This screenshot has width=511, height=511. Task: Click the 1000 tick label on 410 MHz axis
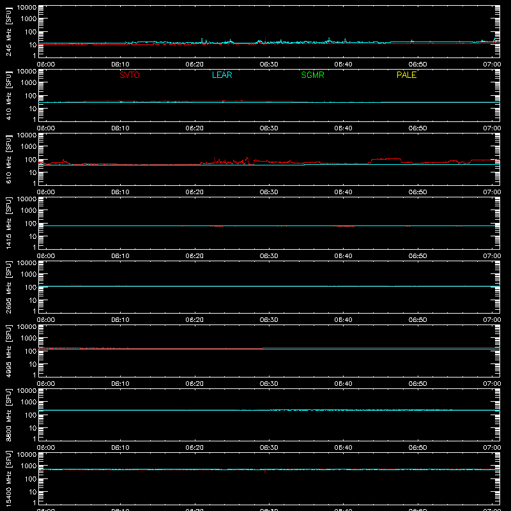coord(29,83)
